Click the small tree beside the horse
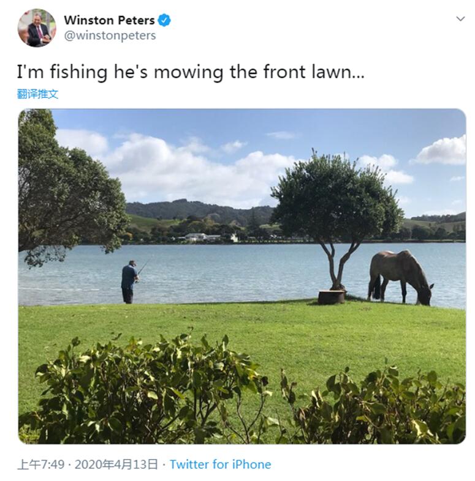475x481 pixels. point(337,215)
